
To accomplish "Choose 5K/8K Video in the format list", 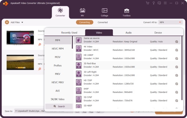I will tap(58, 99).
